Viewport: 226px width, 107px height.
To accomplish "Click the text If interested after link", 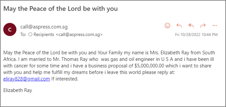I will click(x=65, y=79).
